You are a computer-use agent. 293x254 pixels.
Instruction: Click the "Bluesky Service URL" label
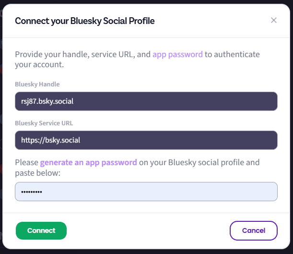44,123
